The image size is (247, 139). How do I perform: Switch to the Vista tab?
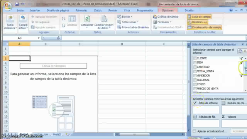click(127, 10)
